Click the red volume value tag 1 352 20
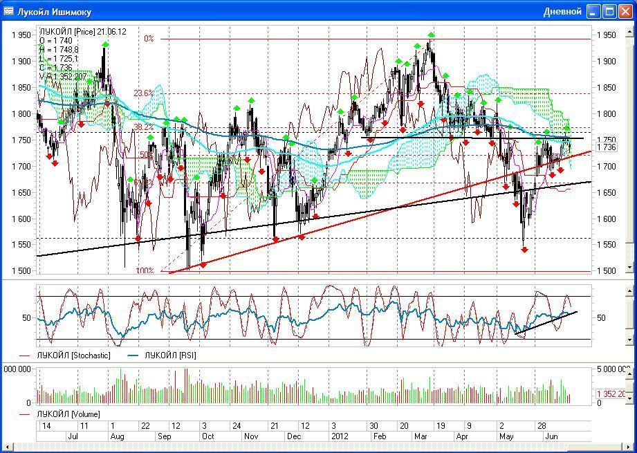This screenshot has height=453, width=637. (611, 394)
